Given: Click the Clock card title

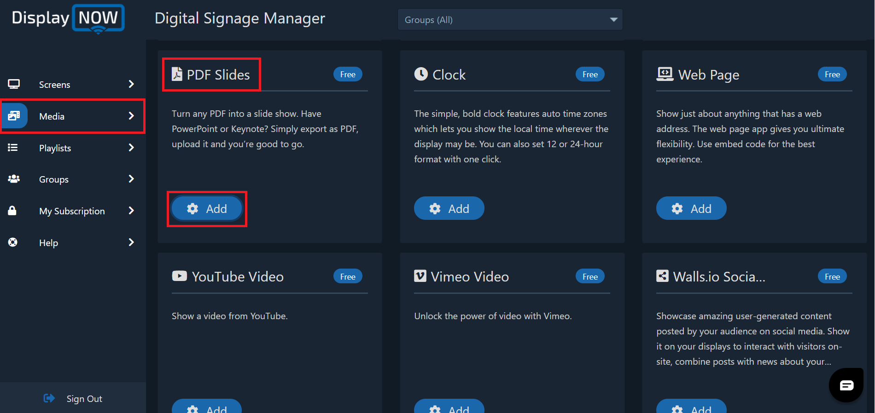Looking at the screenshot, I should coord(449,75).
